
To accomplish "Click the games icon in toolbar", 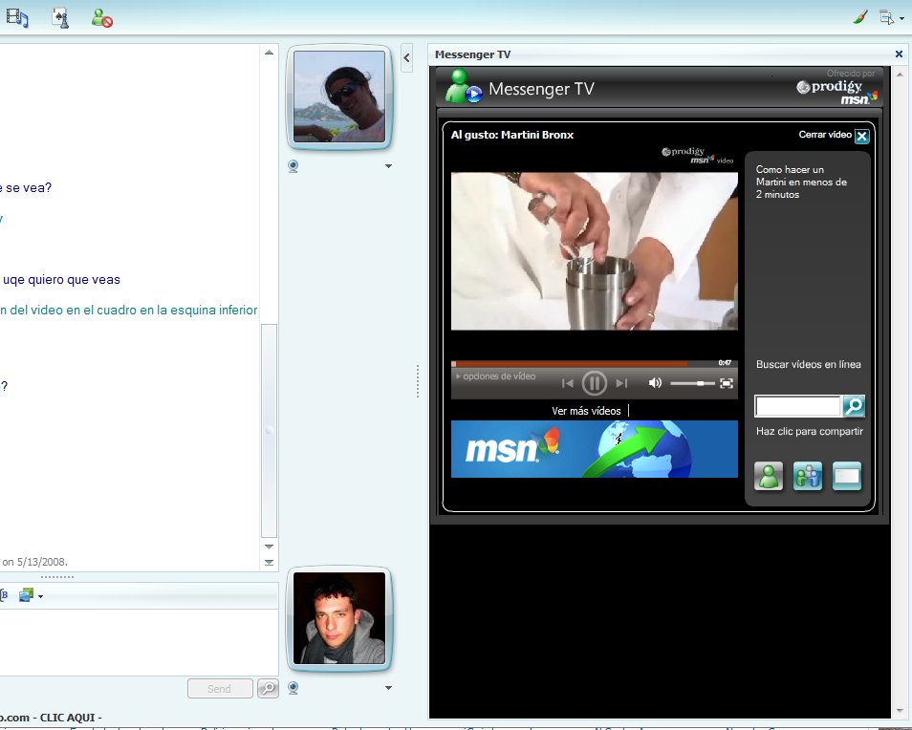I will (x=59, y=17).
